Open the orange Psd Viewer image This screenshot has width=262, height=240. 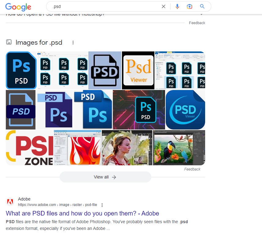pyautogui.click(x=138, y=70)
